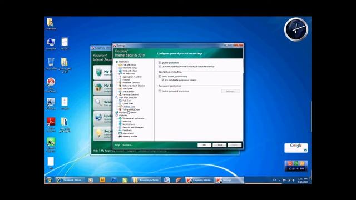Open the Notifications options entry
This screenshot has height=200, width=356.
pyautogui.click(x=128, y=124)
